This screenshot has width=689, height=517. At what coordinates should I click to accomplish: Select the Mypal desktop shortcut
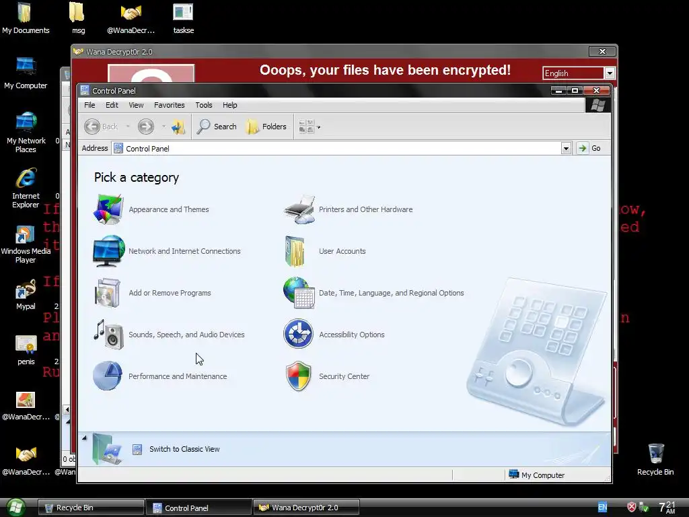(x=26, y=295)
